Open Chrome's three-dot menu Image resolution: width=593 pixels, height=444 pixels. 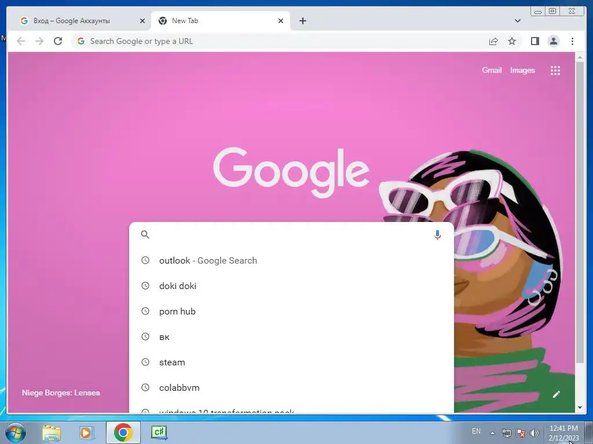(572, 41)
